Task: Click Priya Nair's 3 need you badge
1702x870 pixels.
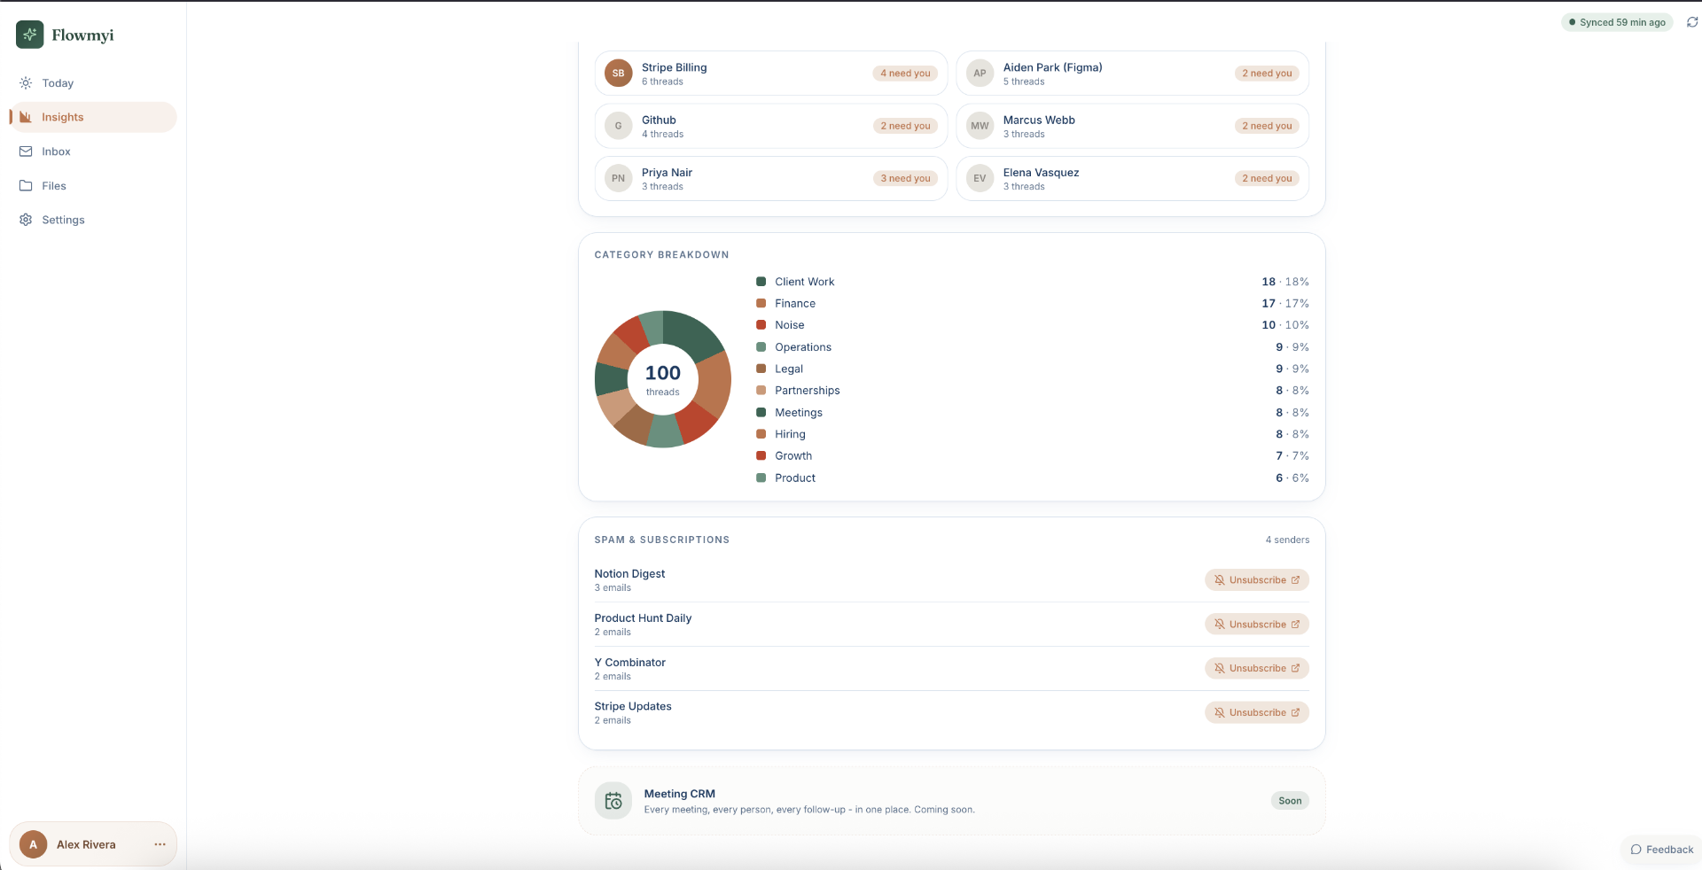Action: click(905, 179)
